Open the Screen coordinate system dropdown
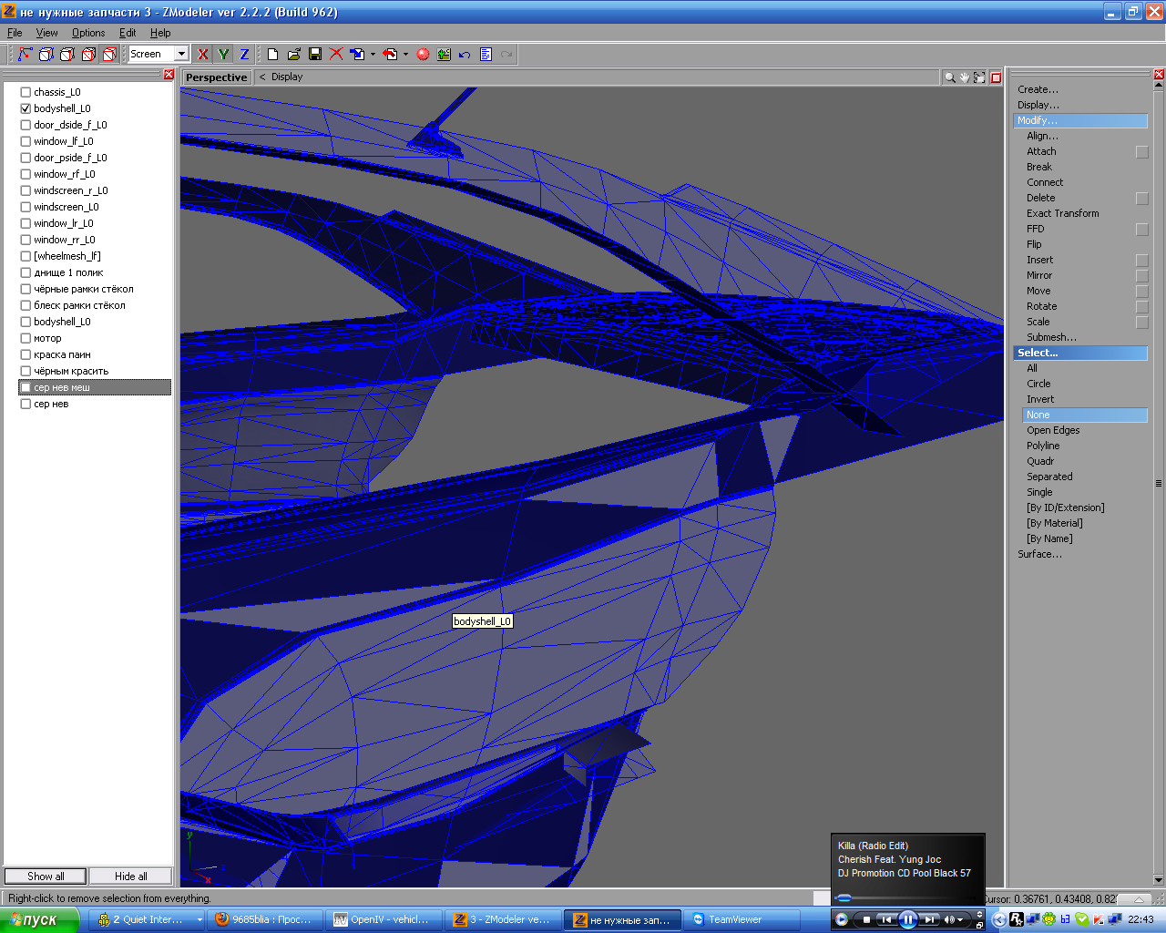Image resolution: width=1166 pixels, height=933 pixels. point(181,54)
